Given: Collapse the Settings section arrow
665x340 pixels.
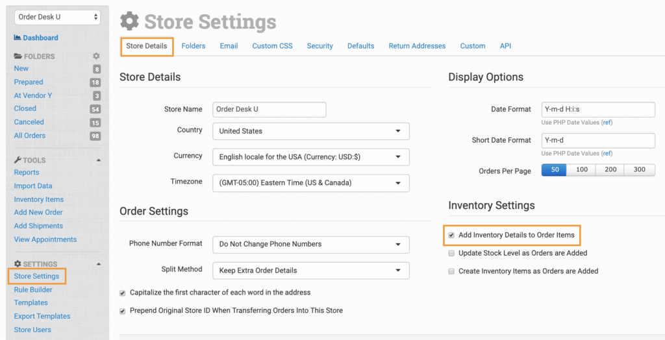Looking at the screenshot, I should tap(99, 264).
